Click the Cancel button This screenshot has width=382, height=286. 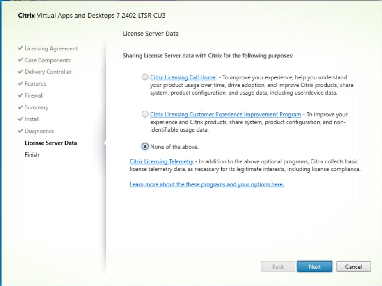354,267
